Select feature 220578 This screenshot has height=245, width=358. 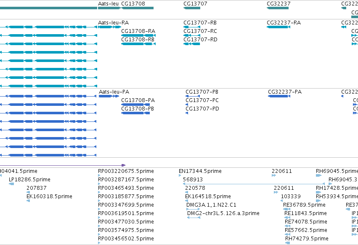[195, 188]
